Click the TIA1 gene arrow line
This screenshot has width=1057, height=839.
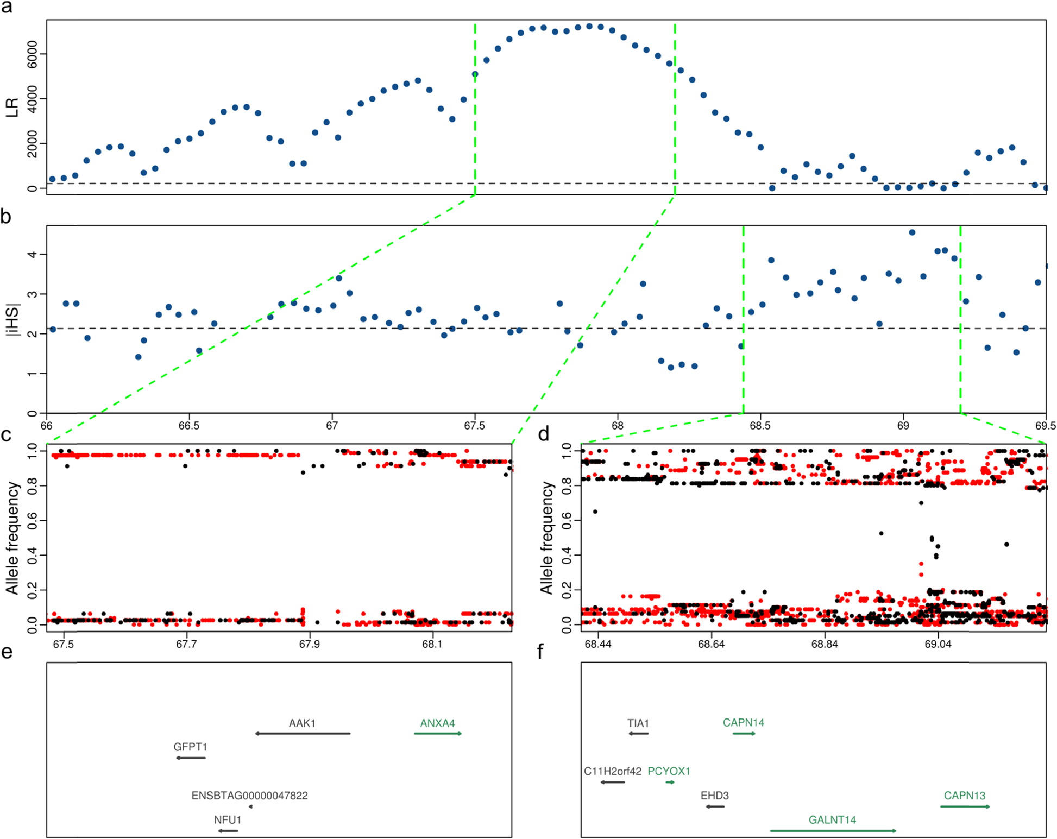(638, 734)
